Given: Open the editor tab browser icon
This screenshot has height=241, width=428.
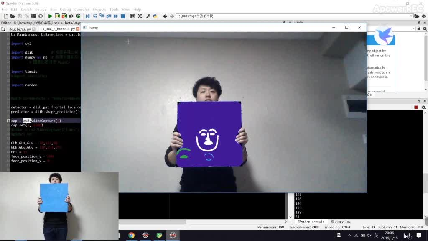Looking at the screenshot, I should click(3, 29).
